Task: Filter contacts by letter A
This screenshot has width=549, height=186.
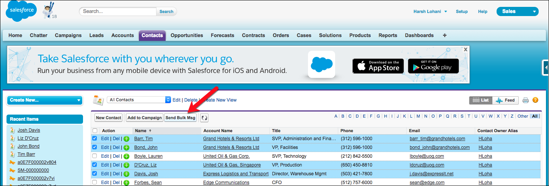Action: point(336,116)
